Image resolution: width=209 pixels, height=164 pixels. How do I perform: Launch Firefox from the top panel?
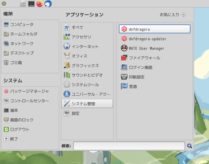tap(40, 4)
